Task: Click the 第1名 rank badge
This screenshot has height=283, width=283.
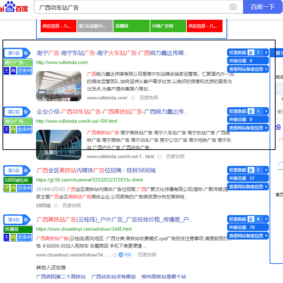Action: 14,53
